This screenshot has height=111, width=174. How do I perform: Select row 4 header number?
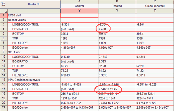click(x=4, y=29)
